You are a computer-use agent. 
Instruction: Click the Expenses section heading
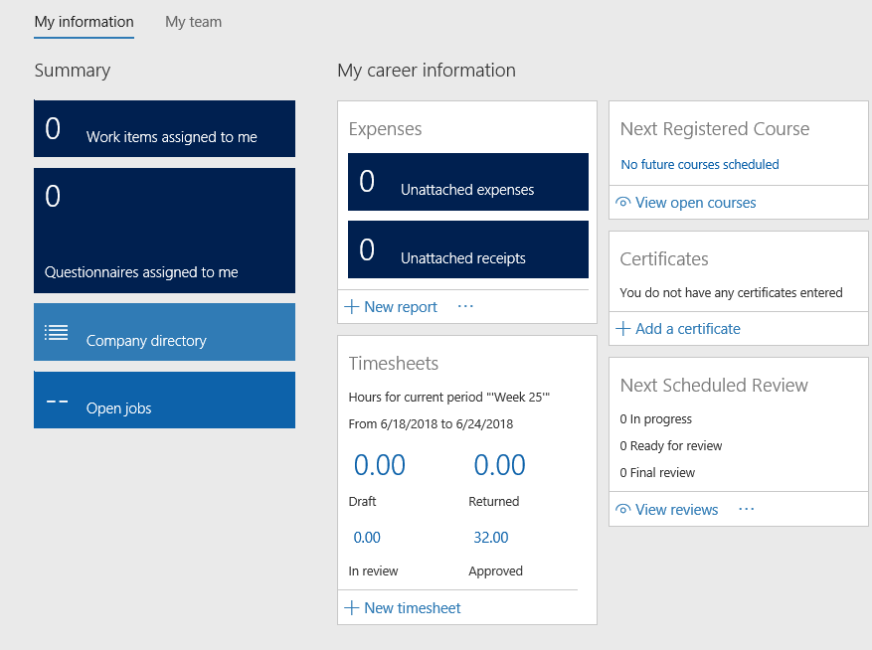tap(385, 129)
